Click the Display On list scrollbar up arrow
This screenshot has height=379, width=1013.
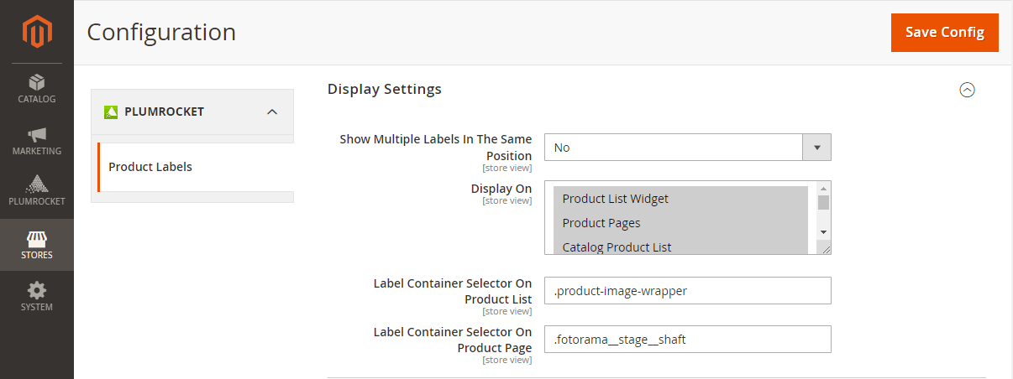tap(823, 188)
